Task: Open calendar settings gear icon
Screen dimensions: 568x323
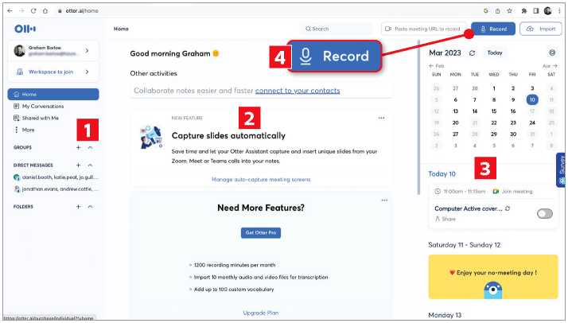Action: click(x=552, y=53)
